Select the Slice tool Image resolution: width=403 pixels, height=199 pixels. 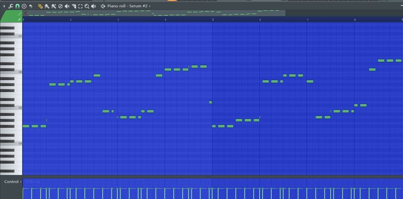pyautogui.click(x=74, y=6)
